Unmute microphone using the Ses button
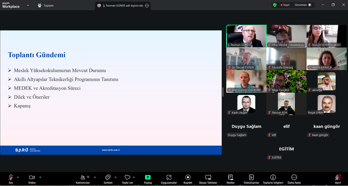Viewport: 348px width, 186px height. click(x=11, y=178)
